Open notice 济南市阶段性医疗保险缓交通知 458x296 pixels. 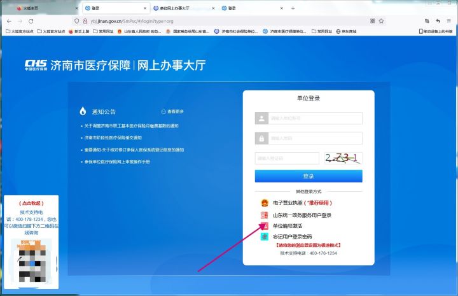(x=113, y=137)
